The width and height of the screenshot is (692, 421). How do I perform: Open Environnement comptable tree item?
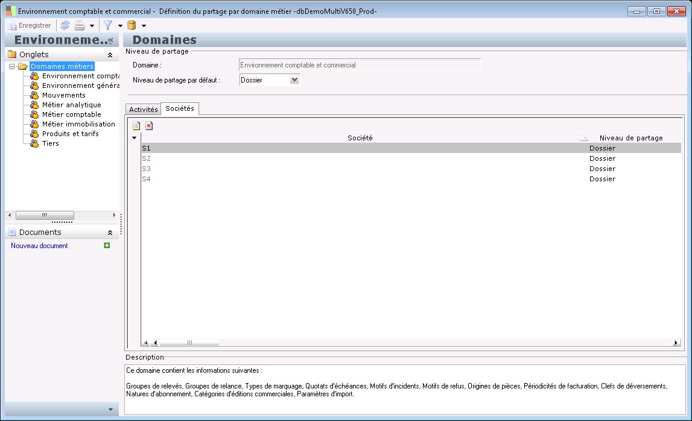[x=81, y=76]
